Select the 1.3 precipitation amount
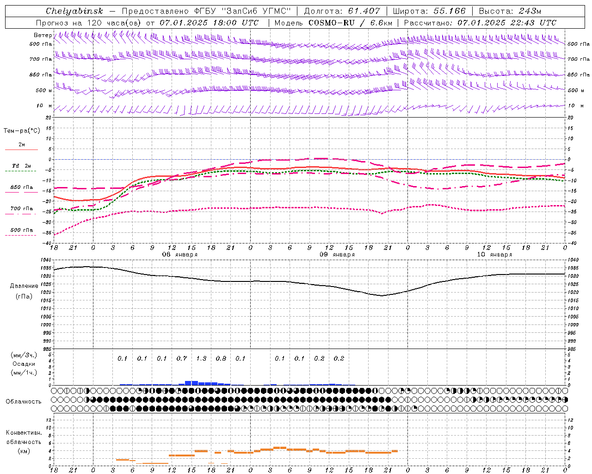The width and height of the screenshot is (592, 474). [x=201, y=358]
